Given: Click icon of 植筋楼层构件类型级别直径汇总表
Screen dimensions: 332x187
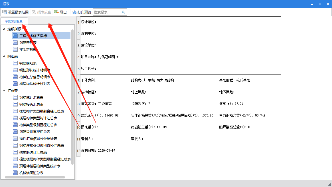Looking at the screenshot, I should click(x=15, y=159).
